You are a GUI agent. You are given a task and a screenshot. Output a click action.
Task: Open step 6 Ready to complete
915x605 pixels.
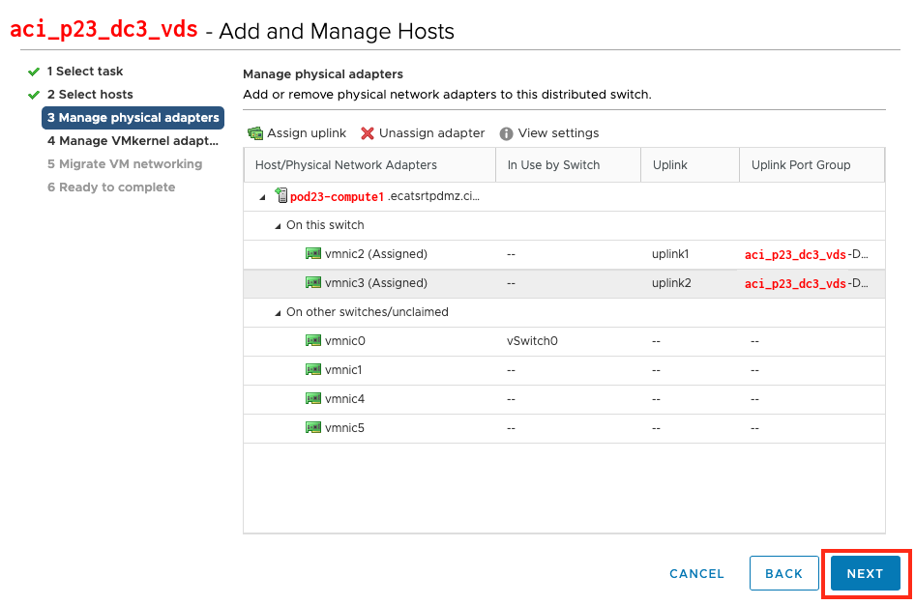coord(111,187)
